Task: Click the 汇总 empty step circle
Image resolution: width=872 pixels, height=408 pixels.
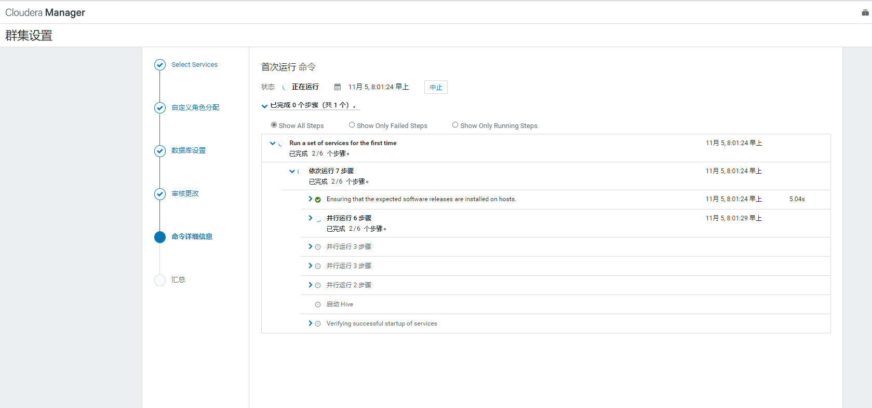Action: pyautogui.click(x=160, y=280)
